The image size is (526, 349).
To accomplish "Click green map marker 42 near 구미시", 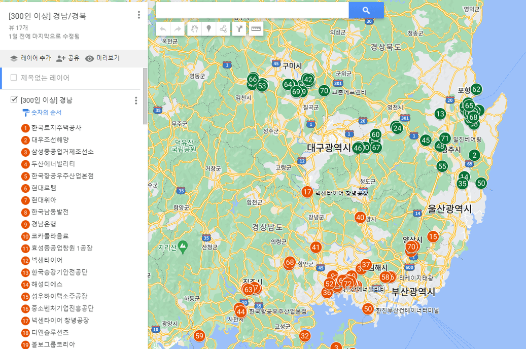I will click(308, 80).
